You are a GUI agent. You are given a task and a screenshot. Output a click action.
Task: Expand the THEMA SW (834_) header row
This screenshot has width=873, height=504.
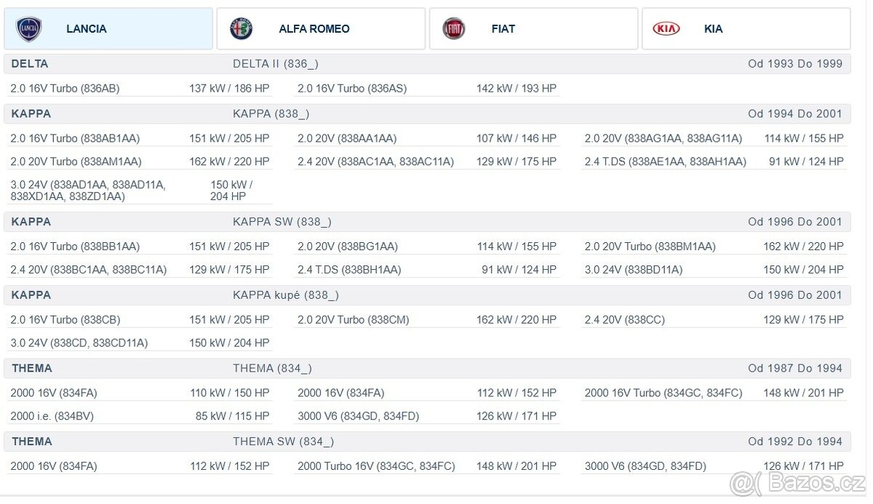(426, 441)
